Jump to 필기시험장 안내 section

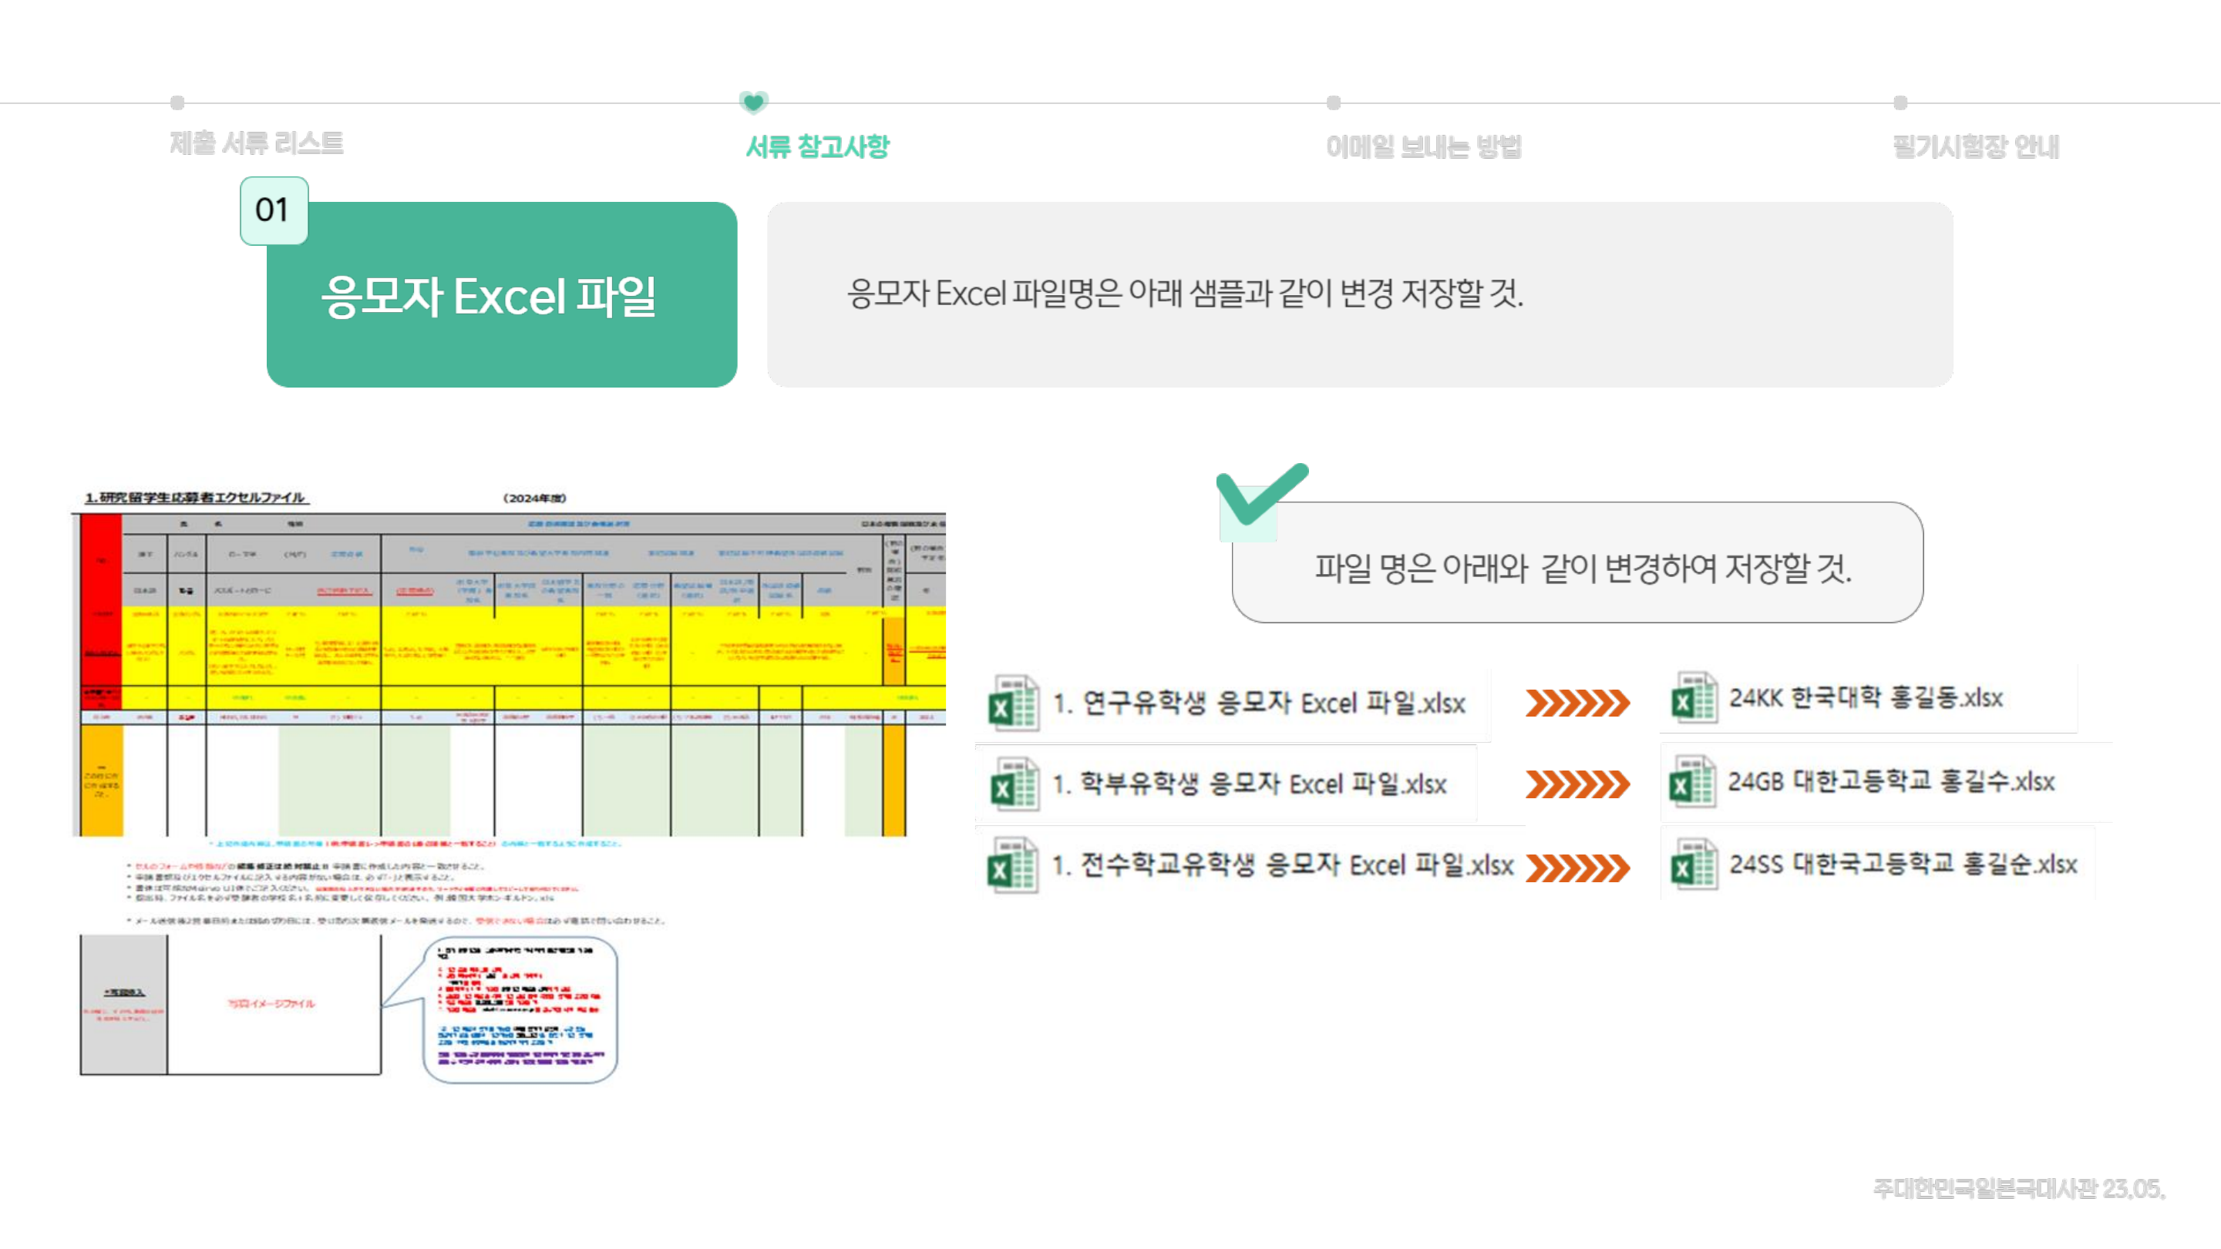[1975, 146]
